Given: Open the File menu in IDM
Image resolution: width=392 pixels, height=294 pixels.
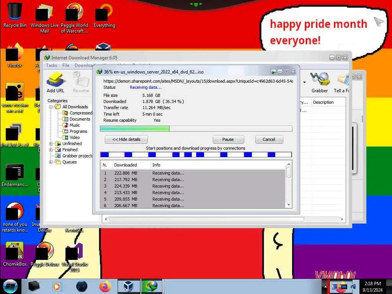Looking at the screenshot, I should coord(66,65).
